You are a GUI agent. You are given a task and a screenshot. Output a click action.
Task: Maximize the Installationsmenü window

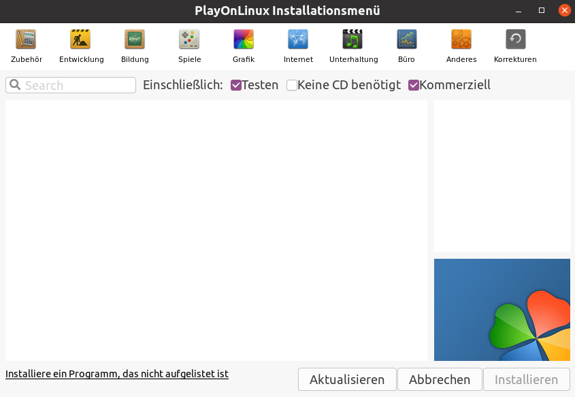pyautogui.click(x=542, y=11)
